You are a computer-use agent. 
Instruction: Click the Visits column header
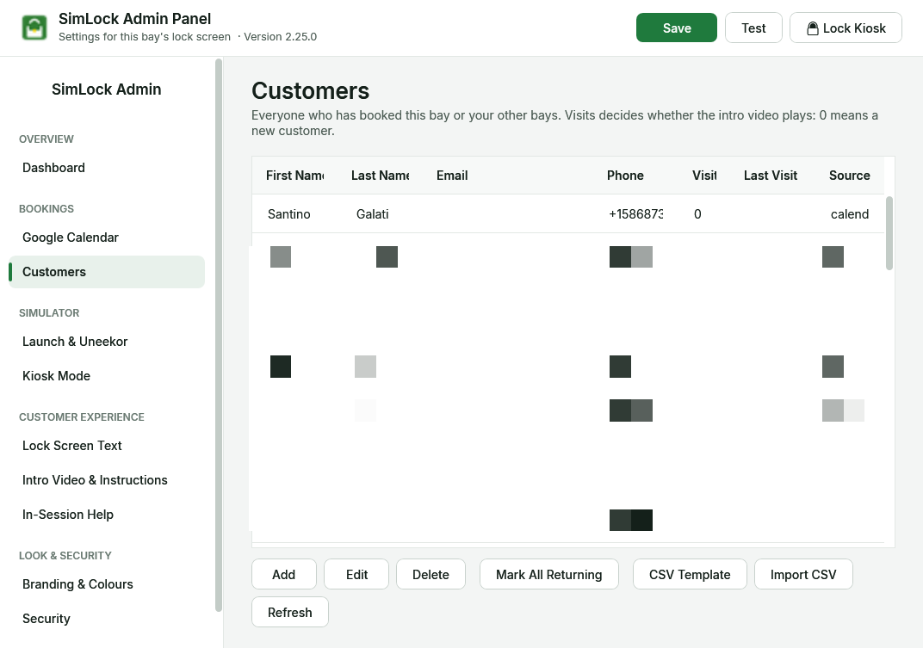[x=704, y=176]
